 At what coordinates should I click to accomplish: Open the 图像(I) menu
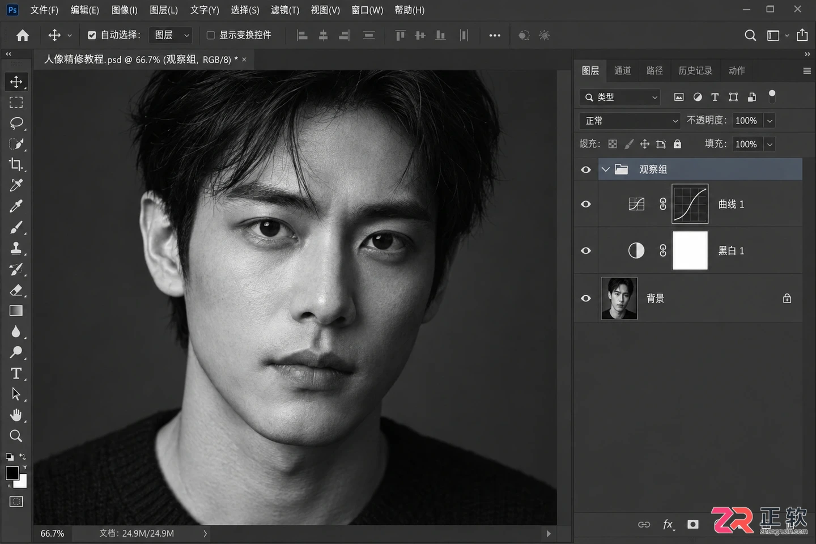click(125, 10)
